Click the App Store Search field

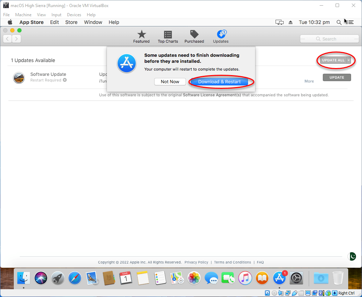(330, 39)
